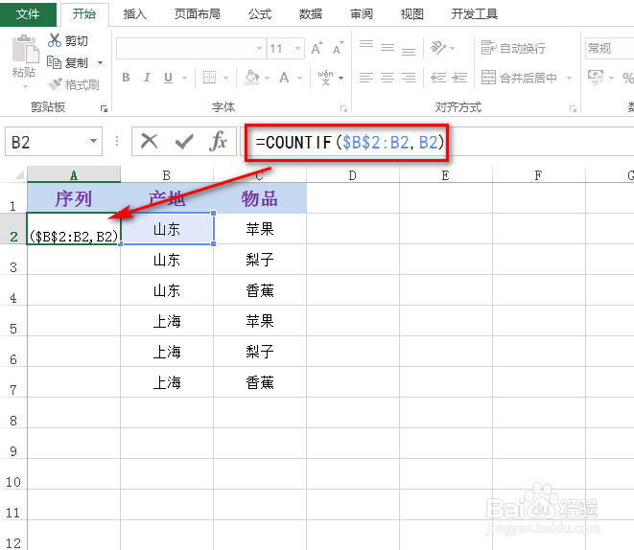Switch to the 视图 View tab

pos(412,14)
